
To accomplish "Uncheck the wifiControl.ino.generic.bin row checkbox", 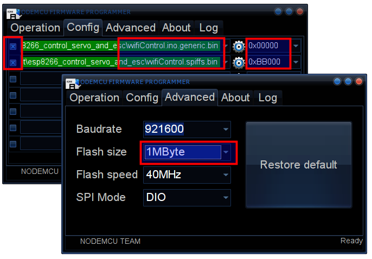I will (13, 47).
